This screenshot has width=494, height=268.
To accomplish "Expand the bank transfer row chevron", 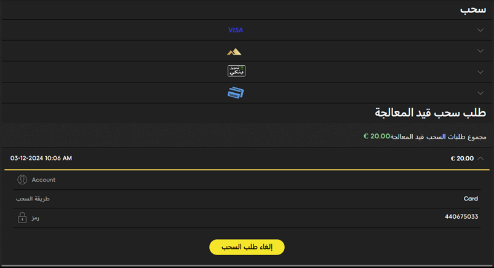I will coord(480,72).
